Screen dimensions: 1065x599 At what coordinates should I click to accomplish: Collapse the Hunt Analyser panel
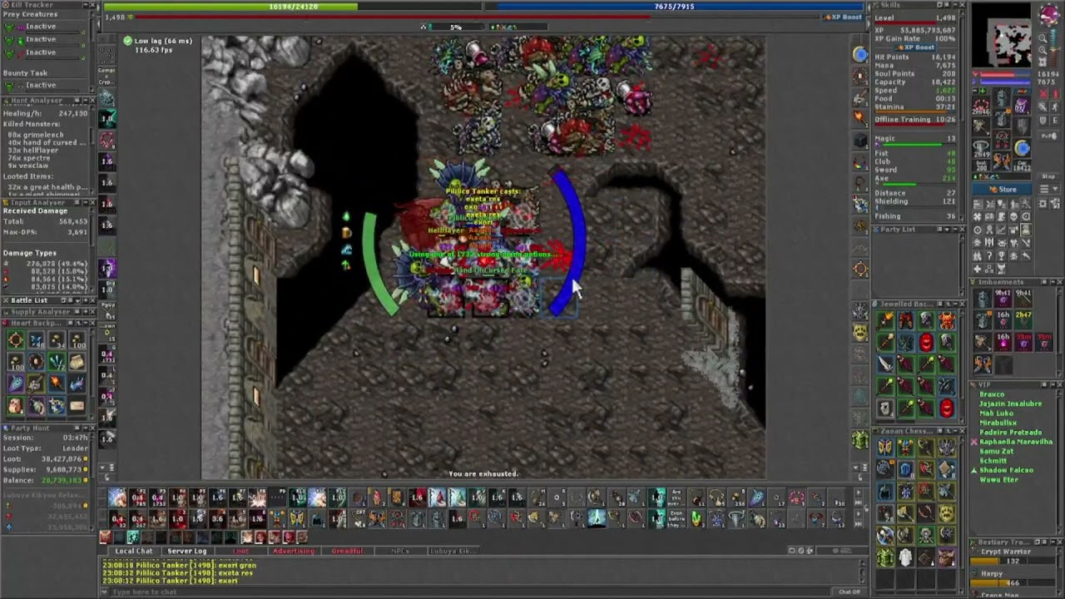point(86,100)
